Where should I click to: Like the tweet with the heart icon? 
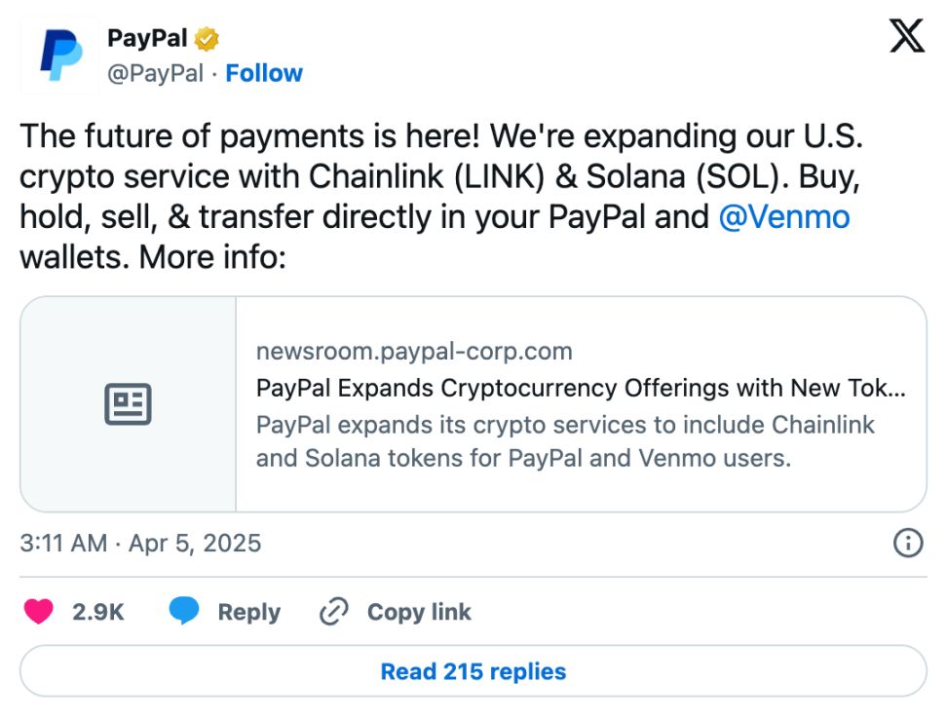click(38, 612)
